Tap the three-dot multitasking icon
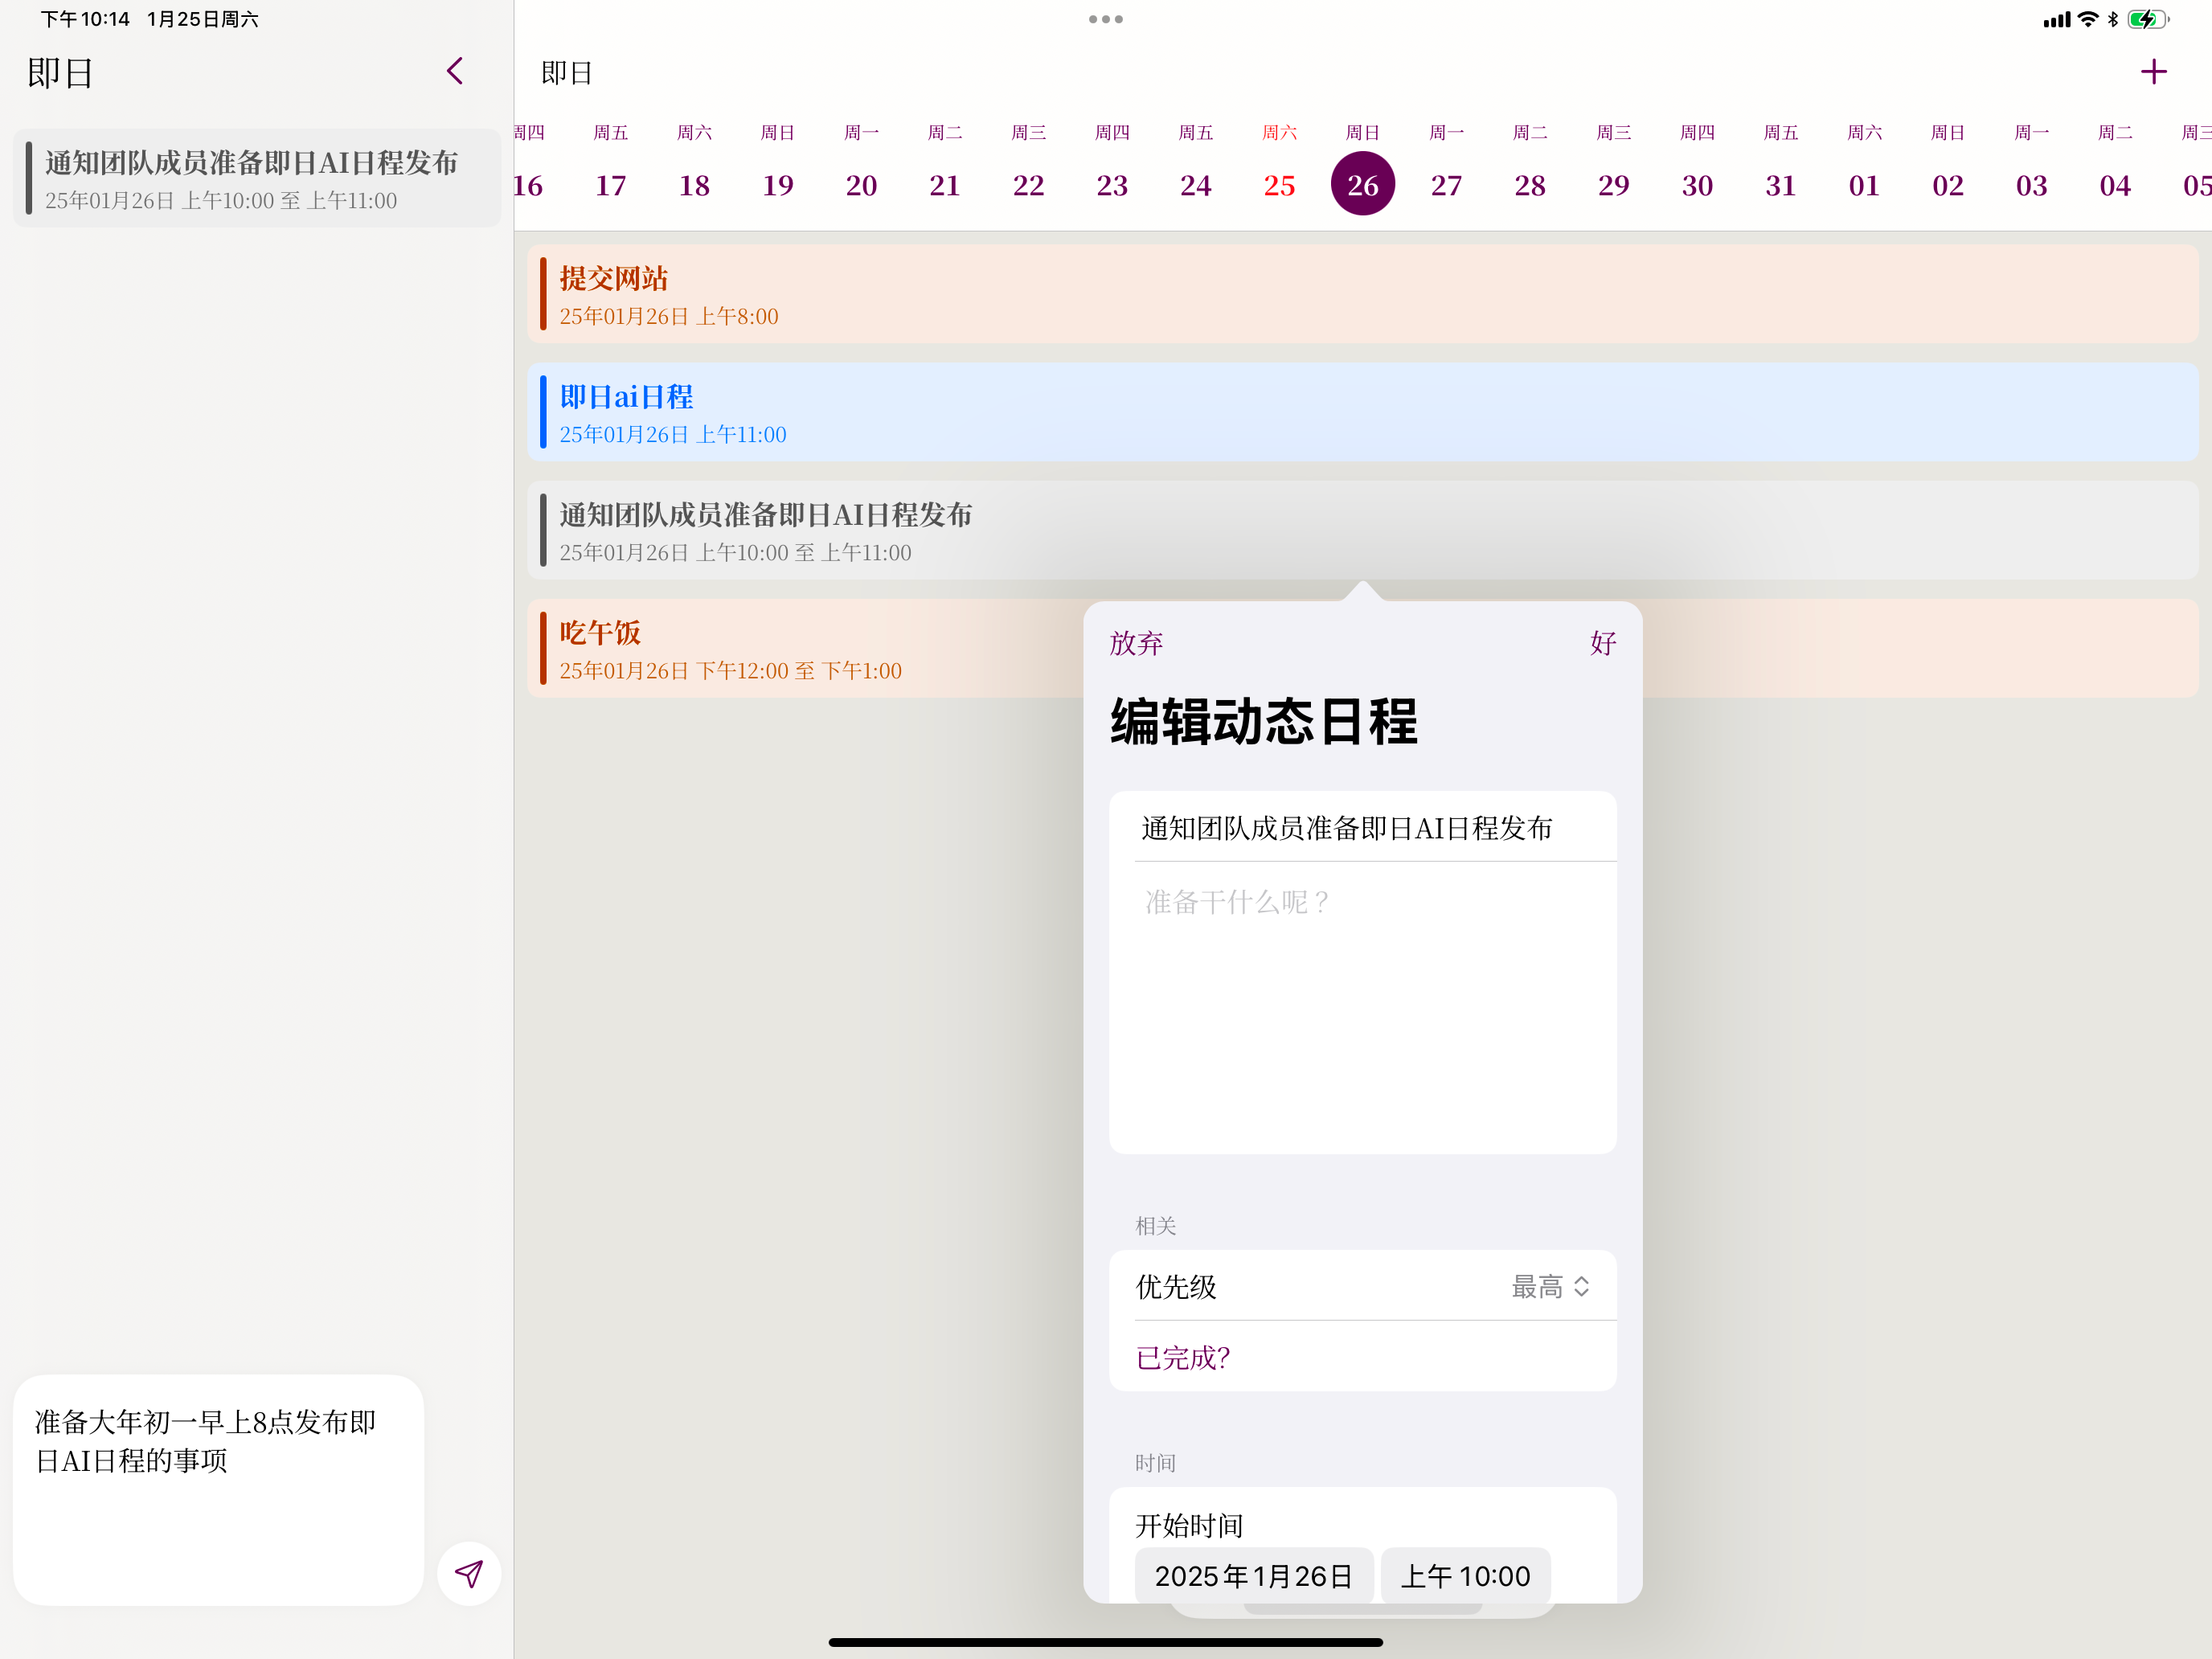Viewport: 2212px width, 1659px height. [1105, 19]
